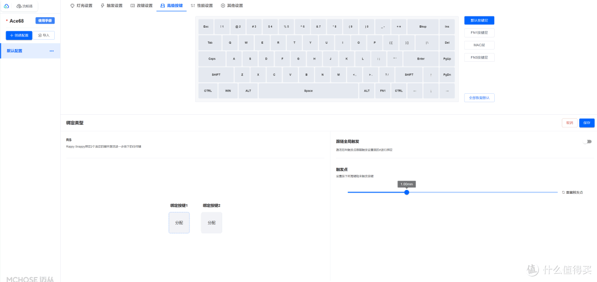Image resolution: width=597 pixels, height=282 pixels.
Task: Select the A key
Action: coord(234,59)
